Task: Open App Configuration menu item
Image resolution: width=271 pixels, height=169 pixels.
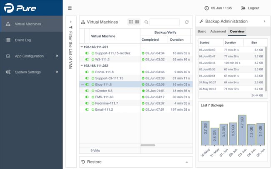Action: [x=31, y=56]
